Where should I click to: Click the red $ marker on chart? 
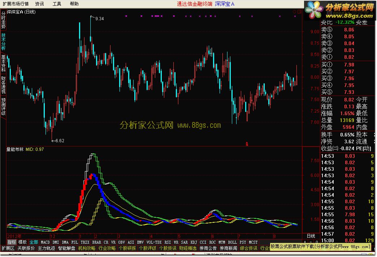click(x=247, y=144)
